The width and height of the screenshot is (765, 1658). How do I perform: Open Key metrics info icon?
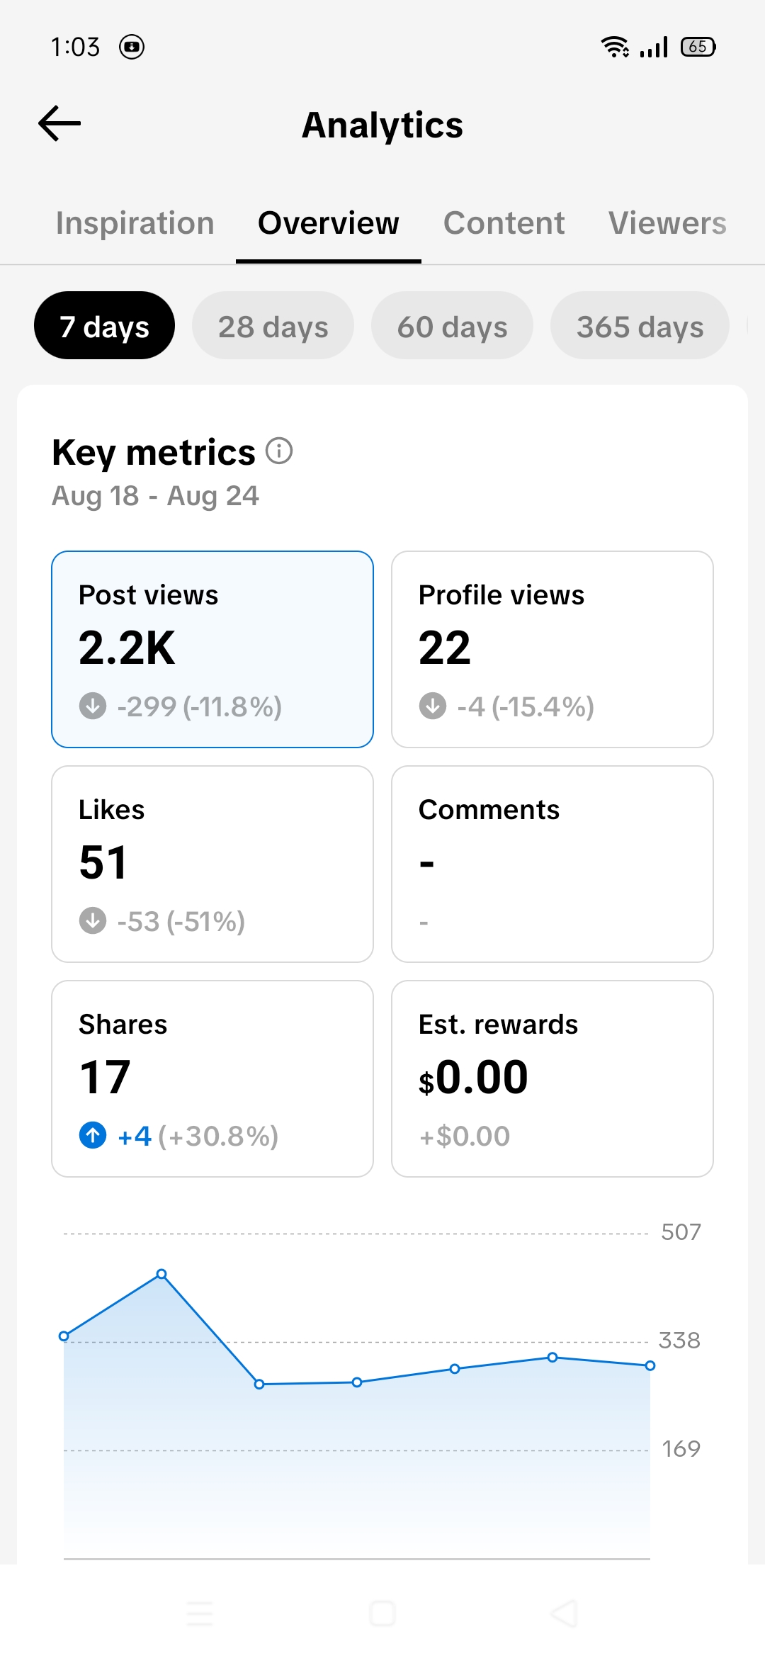pos(279,451)
